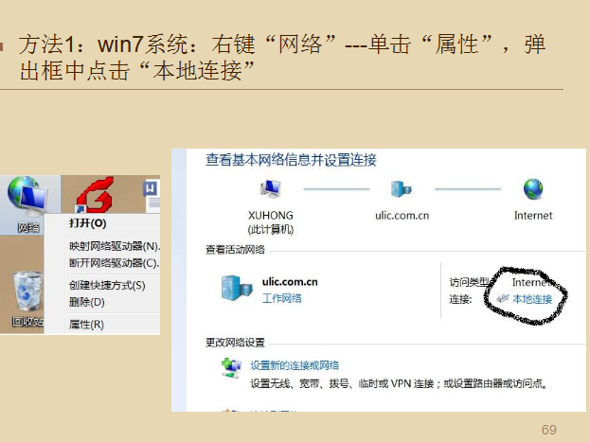Viewport: 590px width, 442px height.
Task: Click the ulic.com.cn network node icon
Action: click(x=402, y=189)
